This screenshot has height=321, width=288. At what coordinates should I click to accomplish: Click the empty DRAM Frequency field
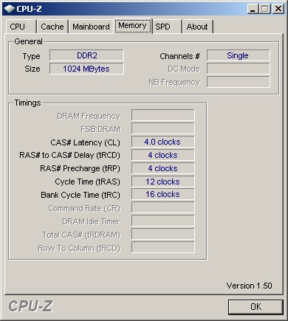pyautogui.click(x=163, y=115)
